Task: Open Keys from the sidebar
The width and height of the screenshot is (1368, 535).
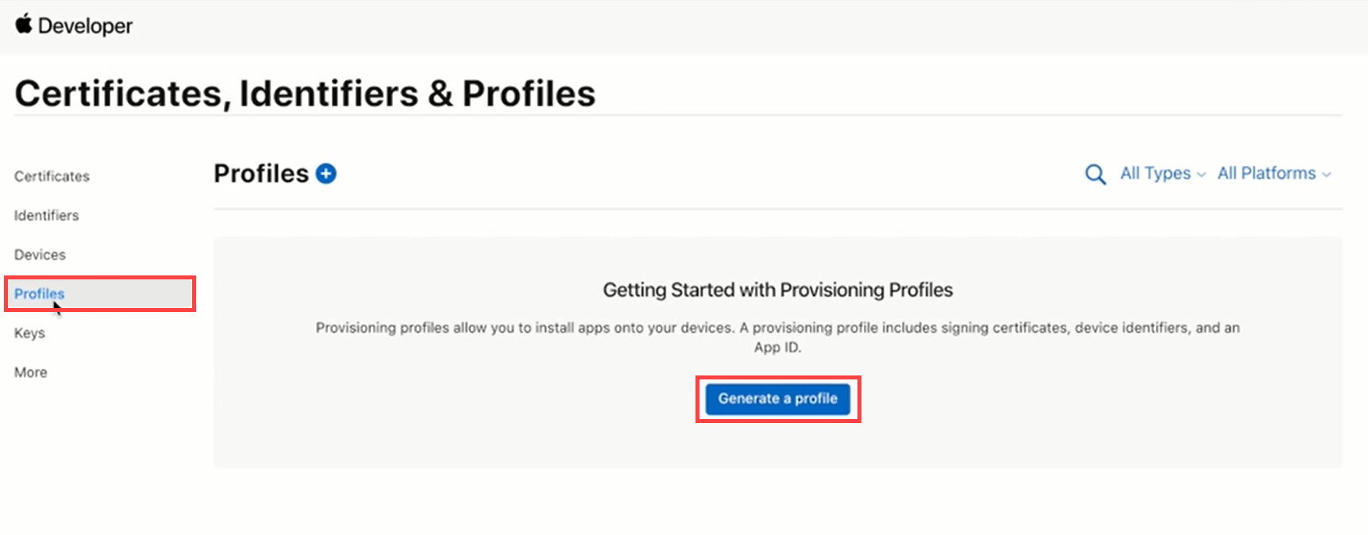Action: [29, 333]
